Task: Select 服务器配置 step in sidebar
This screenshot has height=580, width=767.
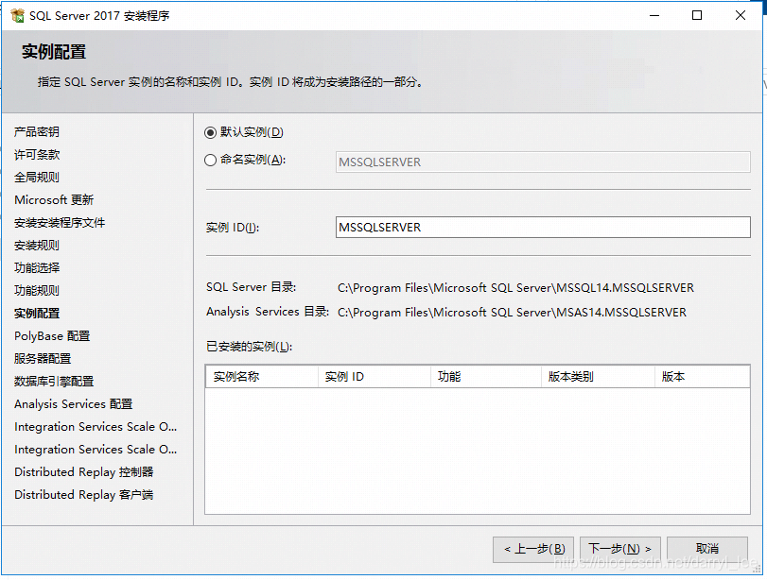Action: point(43,359)
